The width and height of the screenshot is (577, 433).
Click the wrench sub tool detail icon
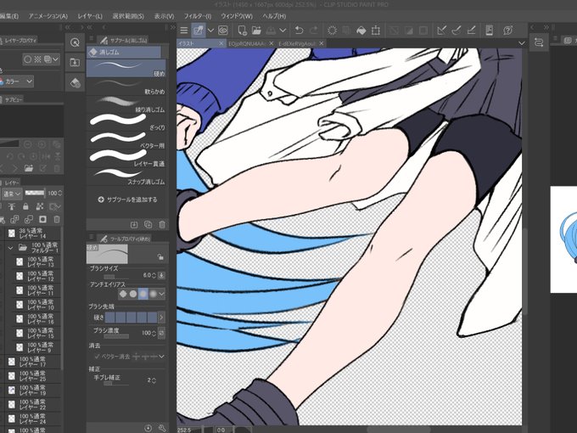[x=162, y=428]
